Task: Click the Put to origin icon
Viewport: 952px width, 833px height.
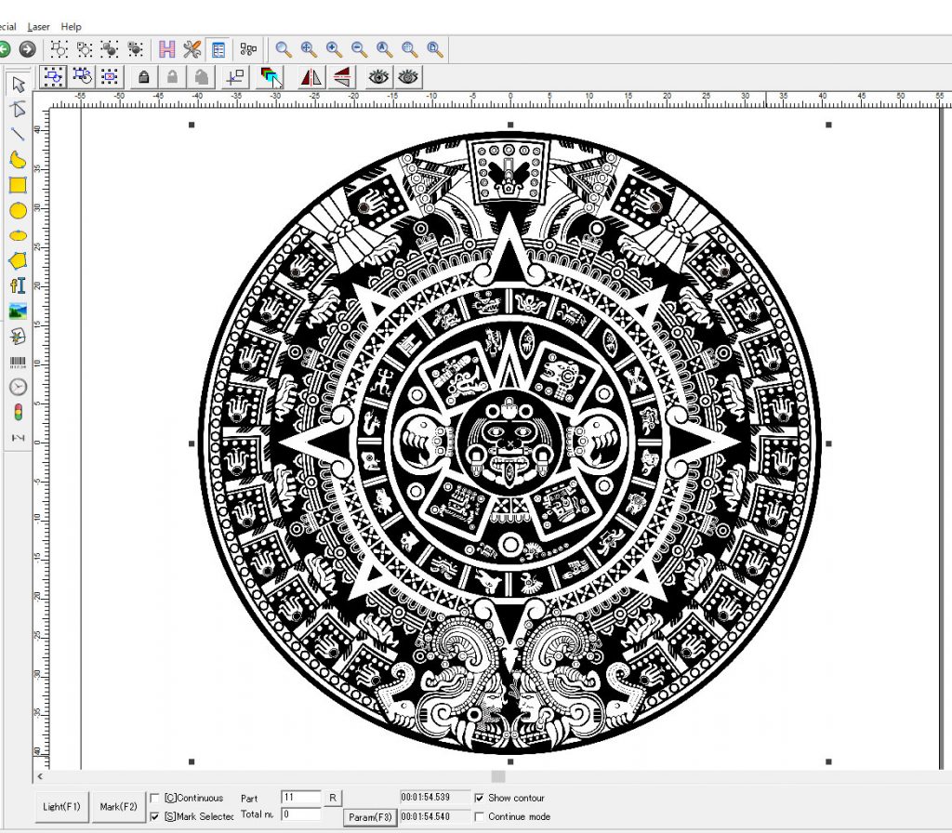Action: click(x=235, y=77)
